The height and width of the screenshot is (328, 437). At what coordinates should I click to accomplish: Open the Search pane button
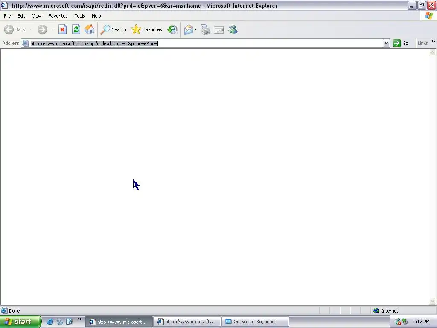pyautogui.click(x=114, y=29)
